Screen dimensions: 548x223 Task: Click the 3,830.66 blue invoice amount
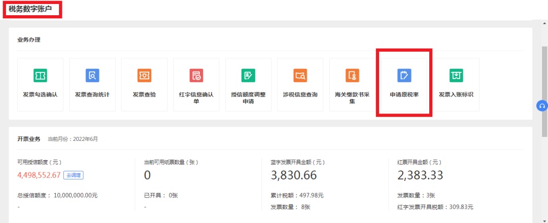point(294,175)
